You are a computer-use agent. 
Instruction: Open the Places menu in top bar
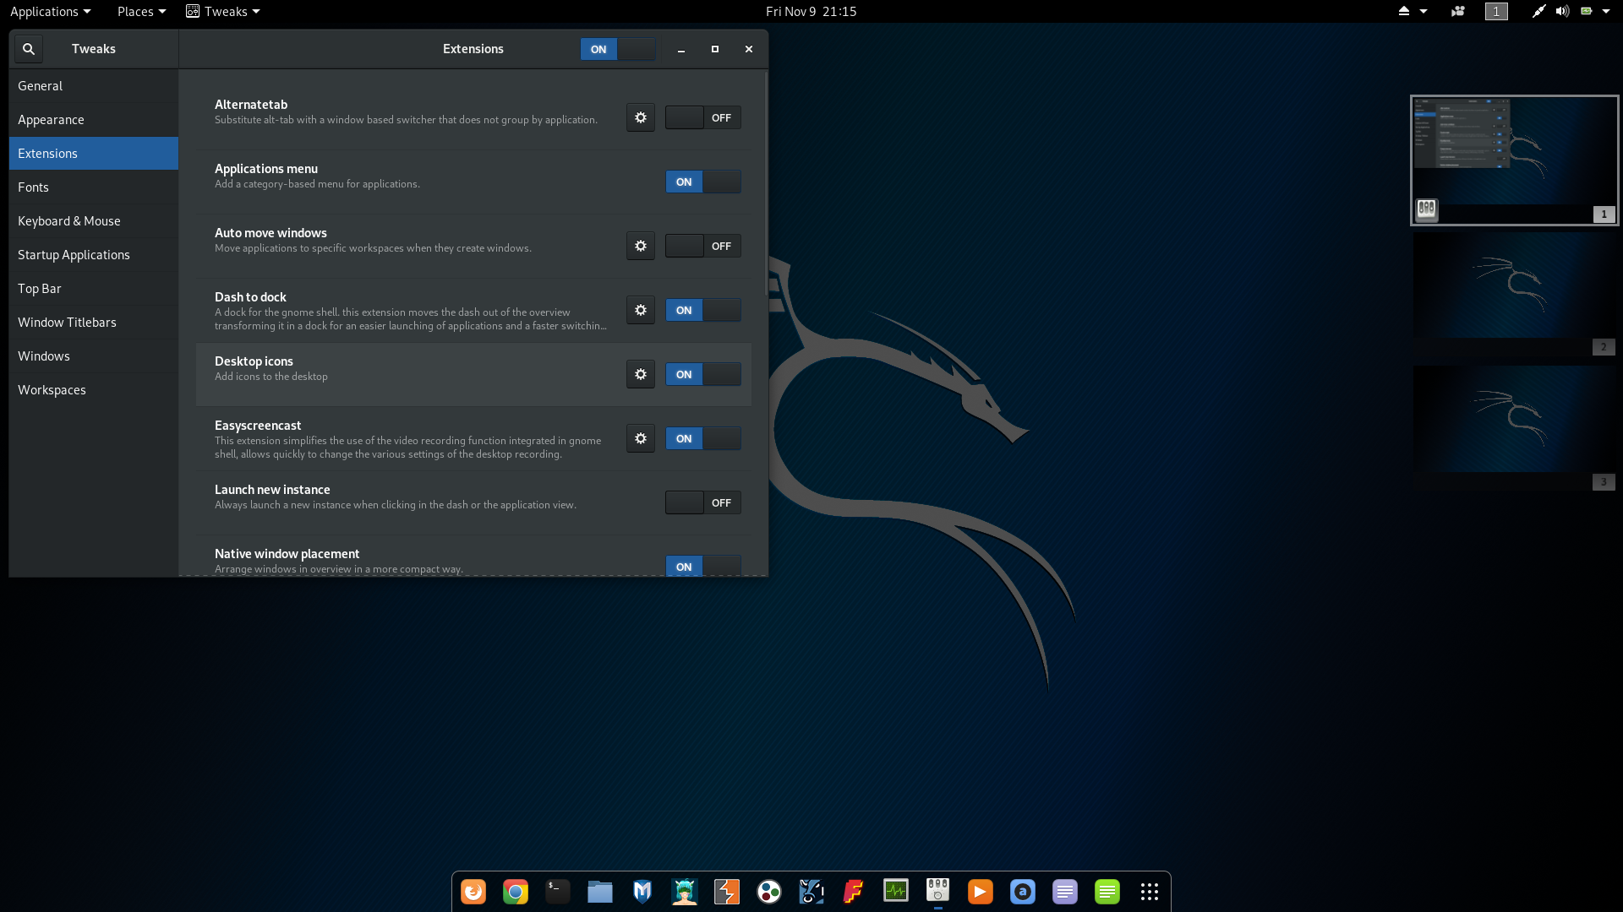(141, 11)
